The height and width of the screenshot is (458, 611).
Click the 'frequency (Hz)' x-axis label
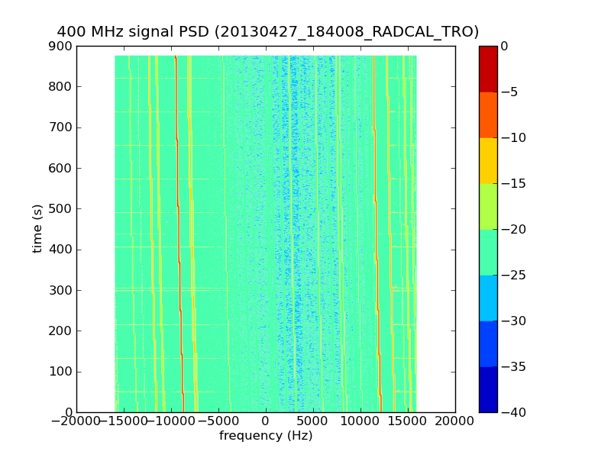coord(266,435)
